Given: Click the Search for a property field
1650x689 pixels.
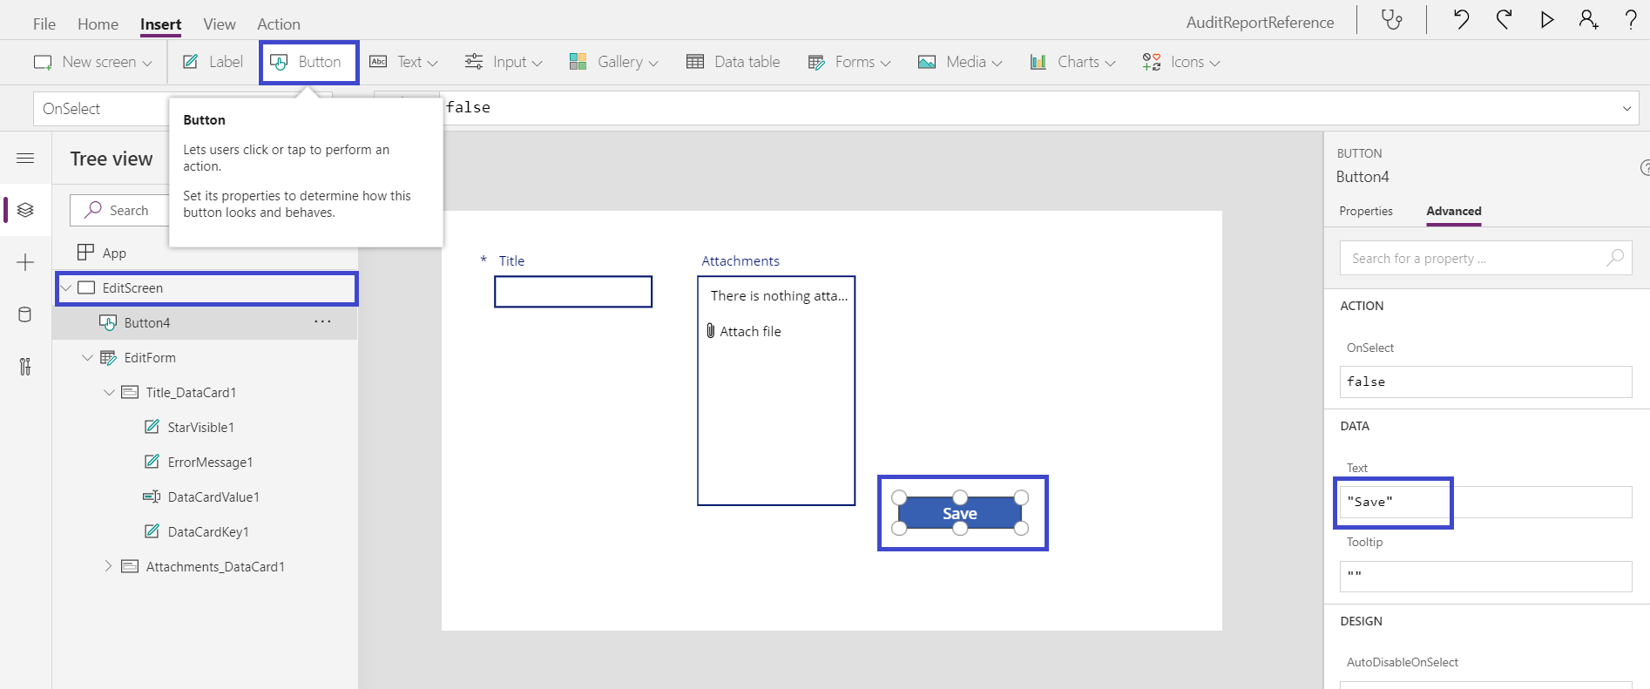Looking at the screenshot, I should [1485, 258].
